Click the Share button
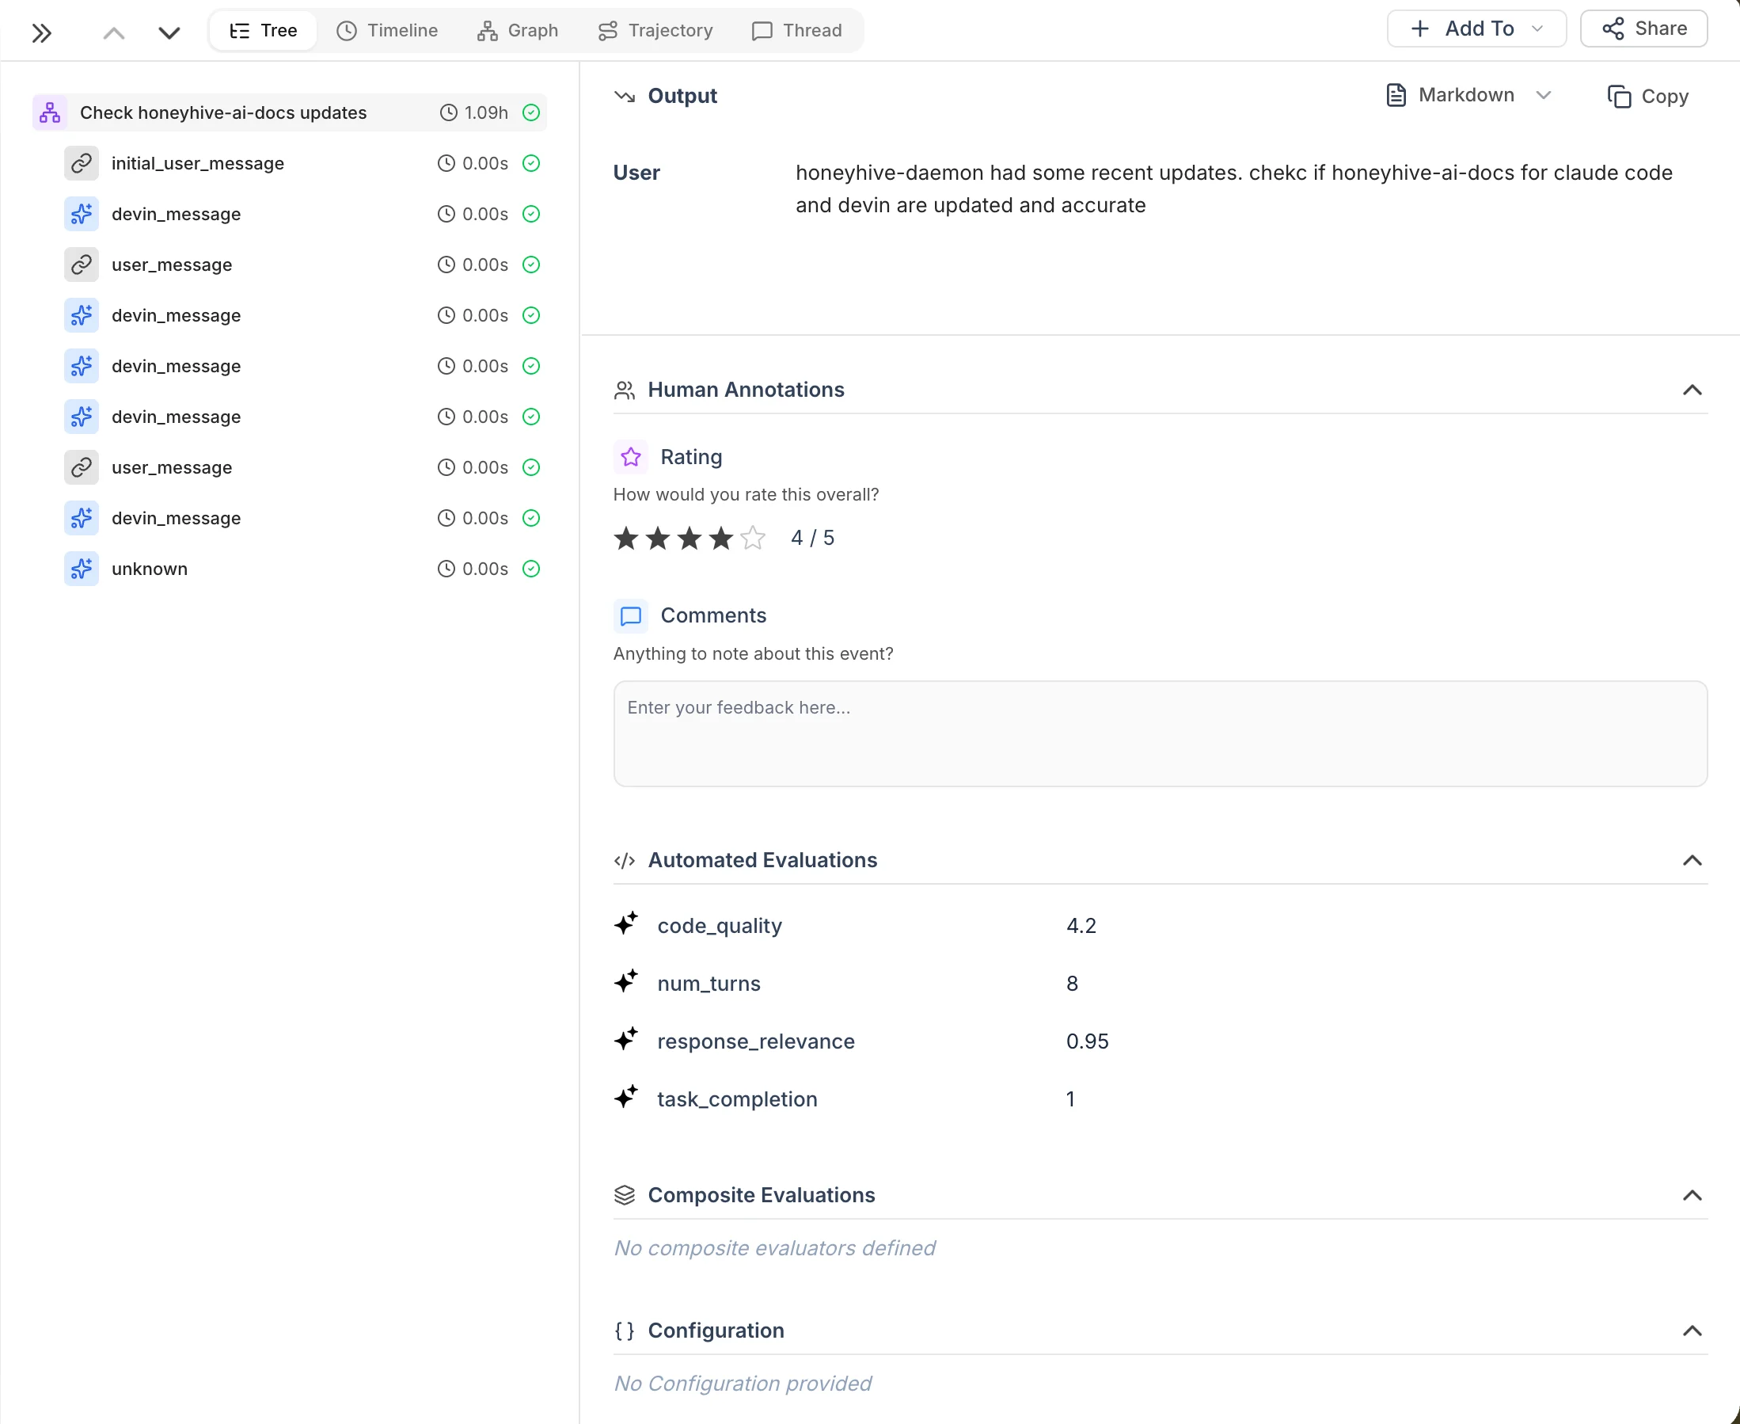Image resolution: width=1740 pixels, height=1424 pixels. (1643, 29)
